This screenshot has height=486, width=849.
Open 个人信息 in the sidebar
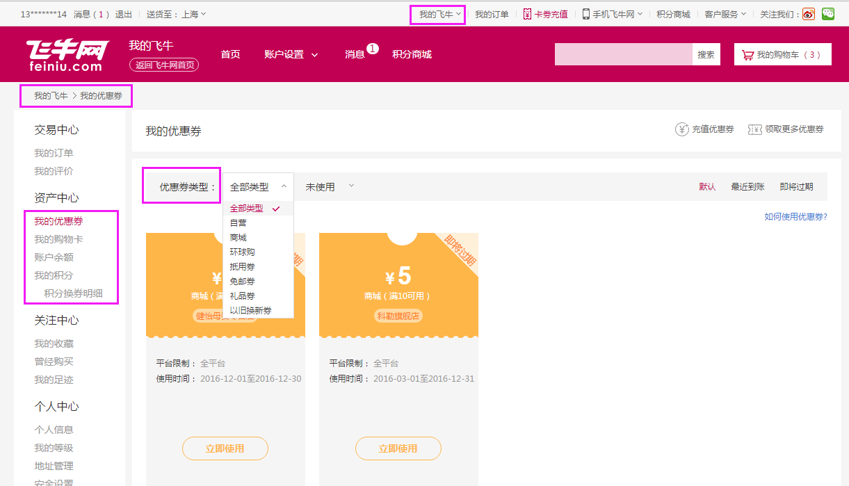point(54,430)
